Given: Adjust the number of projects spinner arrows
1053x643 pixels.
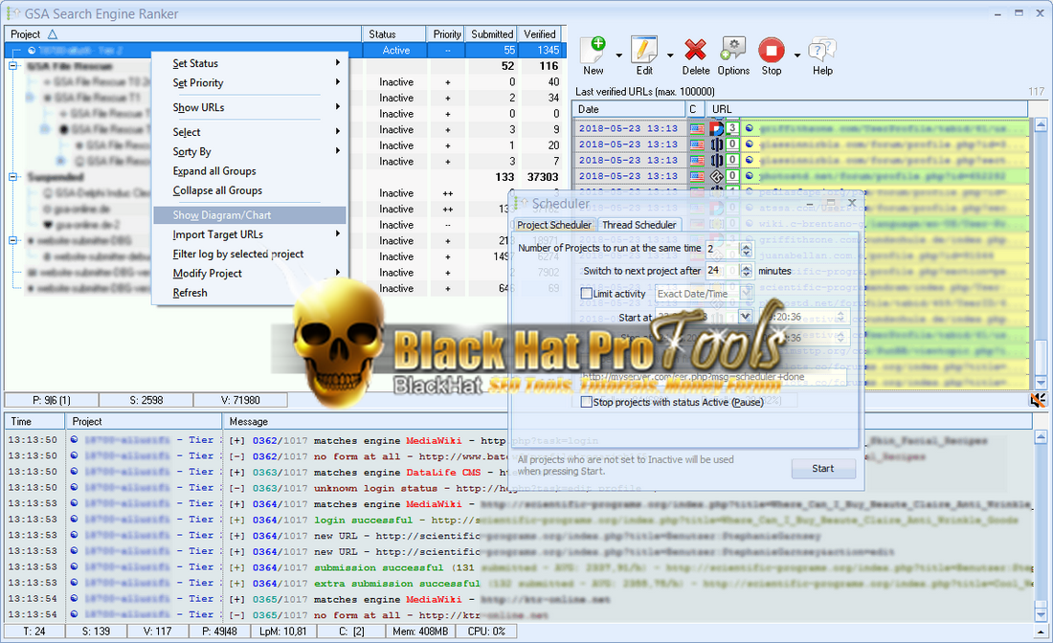Looking at the screenshot, I should click(746, 249).
